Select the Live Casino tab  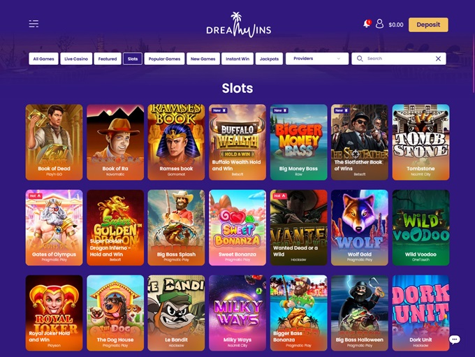(76, 59)
